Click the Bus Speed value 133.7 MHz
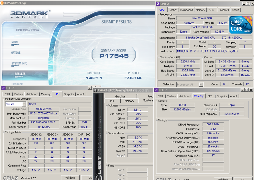The width and height of the screenshot is (254, 180). click(x=188, y=70)
